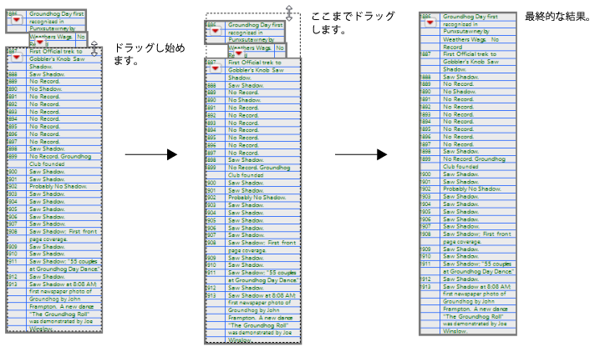Image resolution: width=600 pixels, height=347 pixels.
Task: Open red dropdown in the final result table
Action: tap(430, 23)
